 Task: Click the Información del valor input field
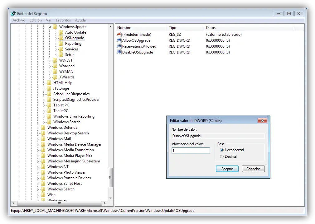(x=191, y=151)
